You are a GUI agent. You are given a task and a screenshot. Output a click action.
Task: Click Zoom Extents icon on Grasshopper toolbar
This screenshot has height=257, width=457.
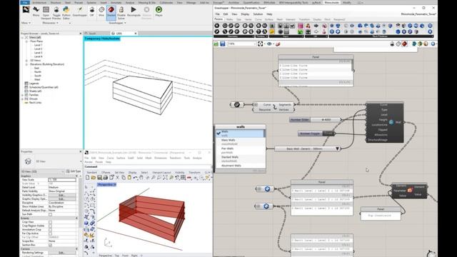pyautogui.click(x=260, y=44)
